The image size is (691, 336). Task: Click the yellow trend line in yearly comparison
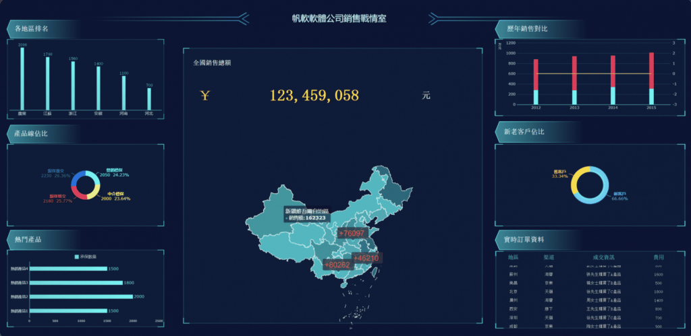(594, 73)
